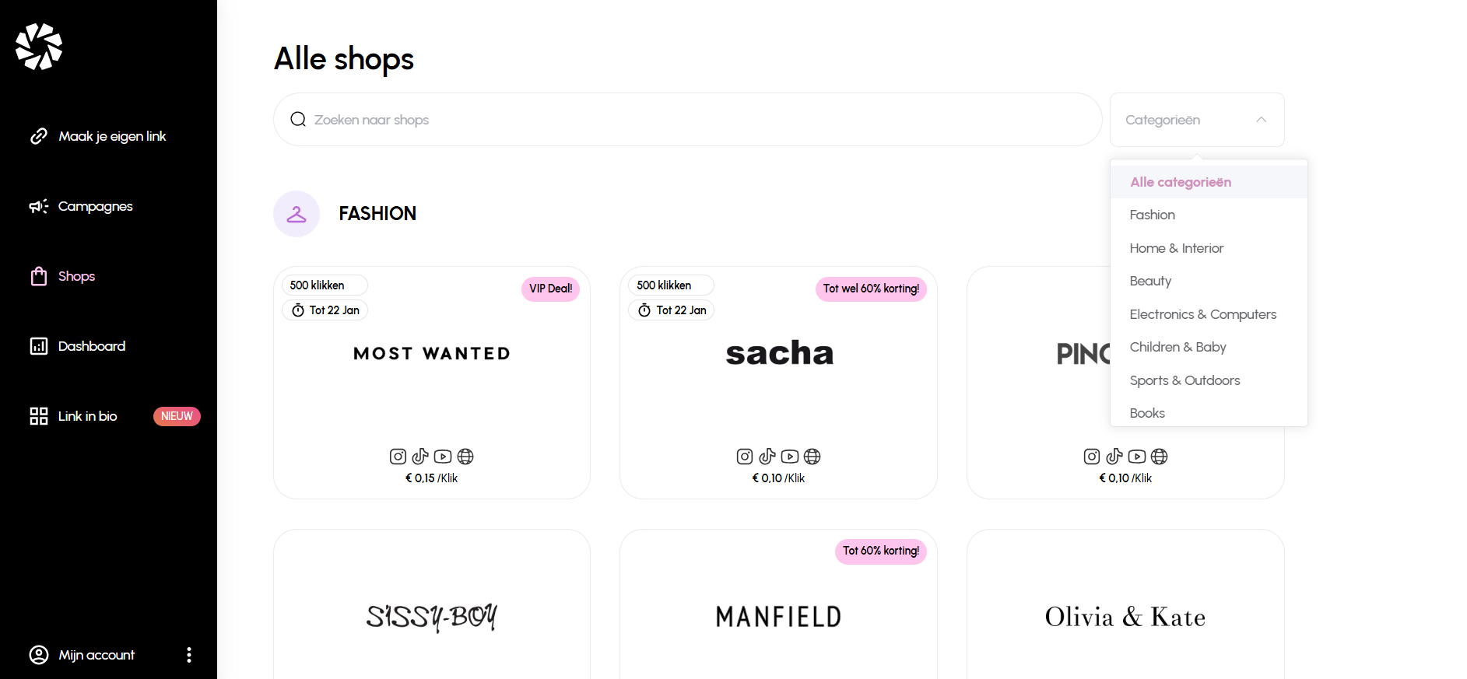Click the website globe icon under sacha
This screenshot has width=1467, height=679.
click(812, 457)
